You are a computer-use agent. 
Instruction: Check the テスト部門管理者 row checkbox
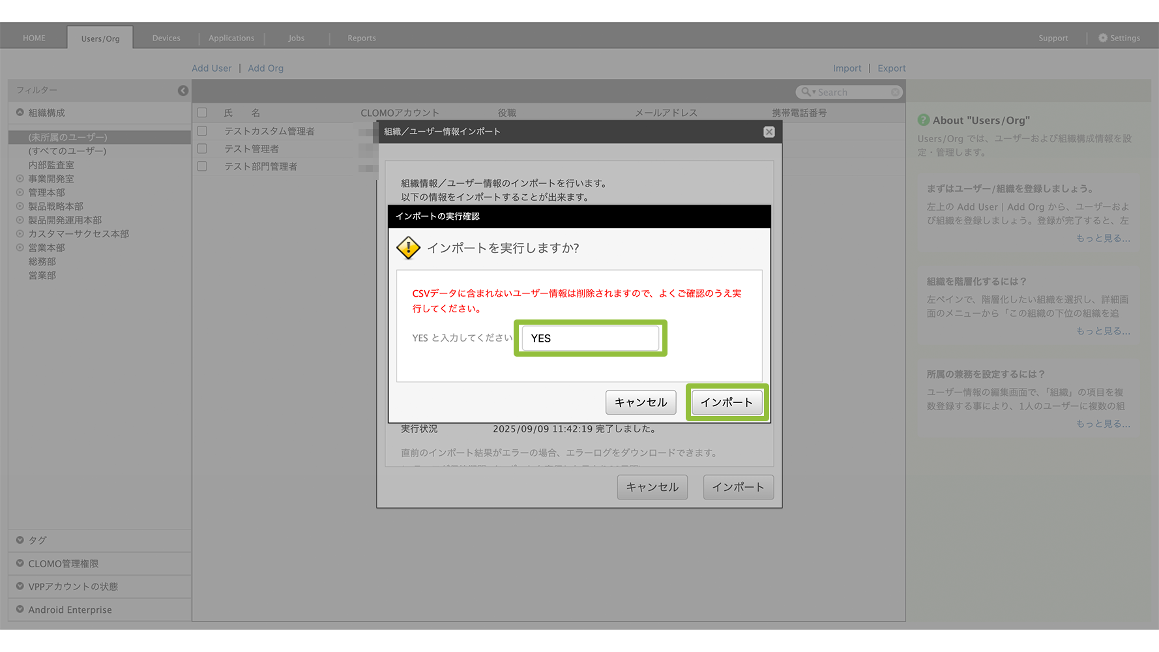tap(202, 166)
